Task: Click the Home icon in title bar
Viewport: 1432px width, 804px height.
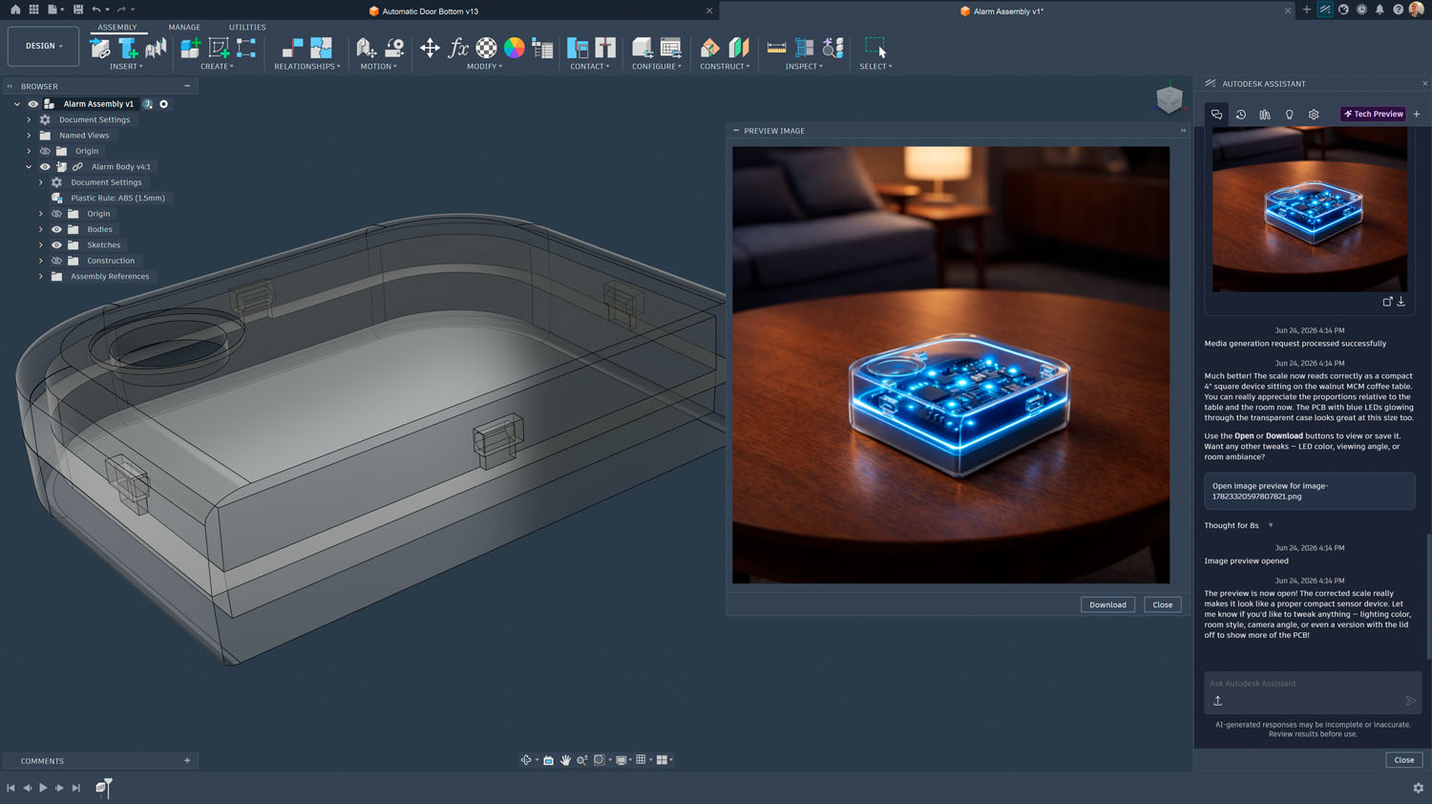Action: (x=15, y=10)
